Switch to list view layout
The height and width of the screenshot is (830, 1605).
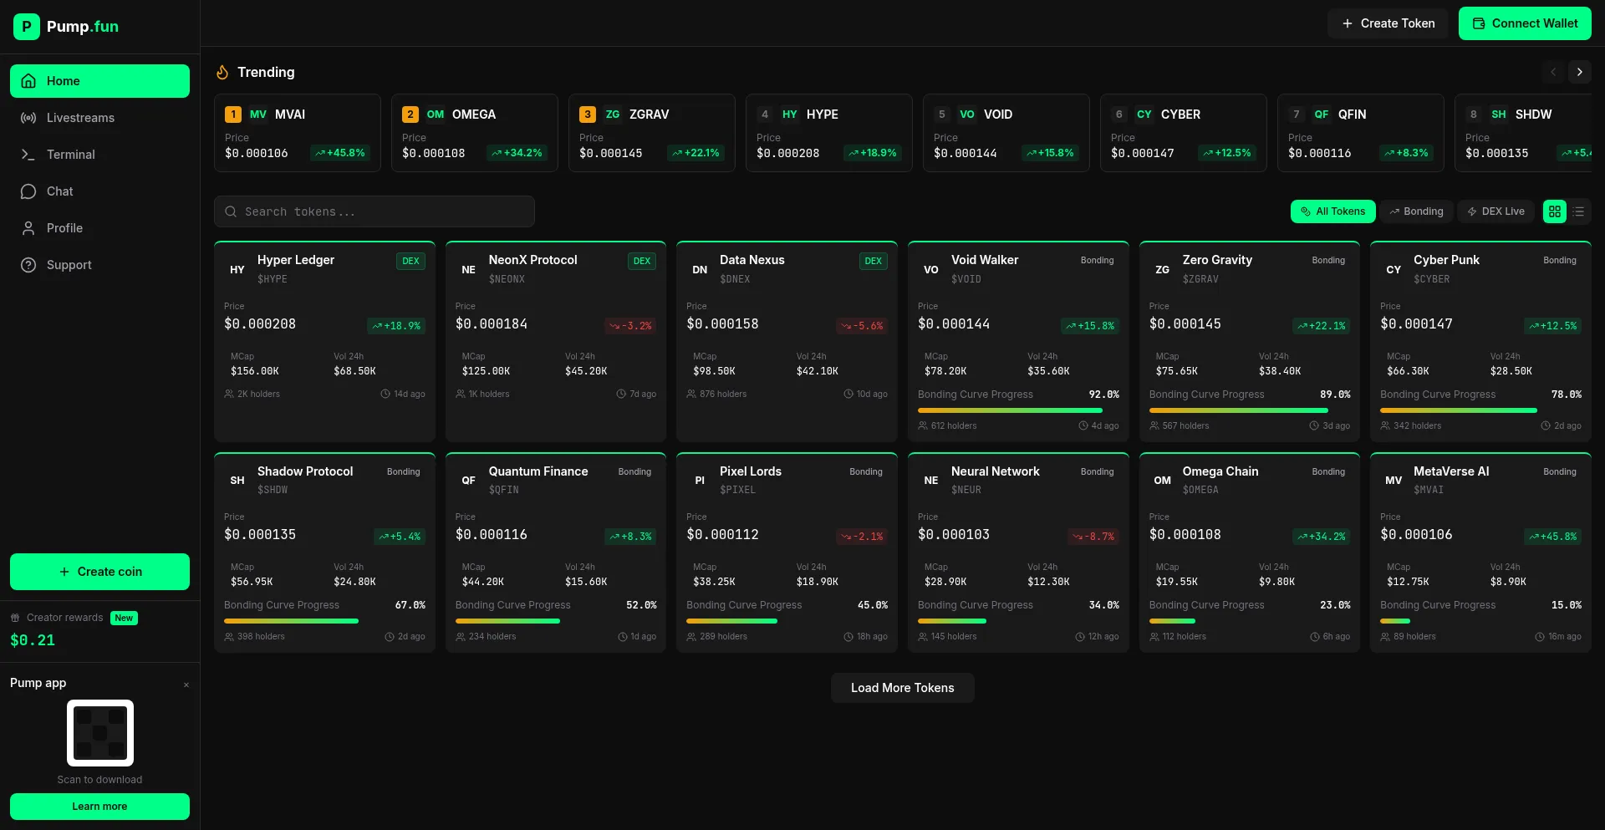coord(1578,211)
